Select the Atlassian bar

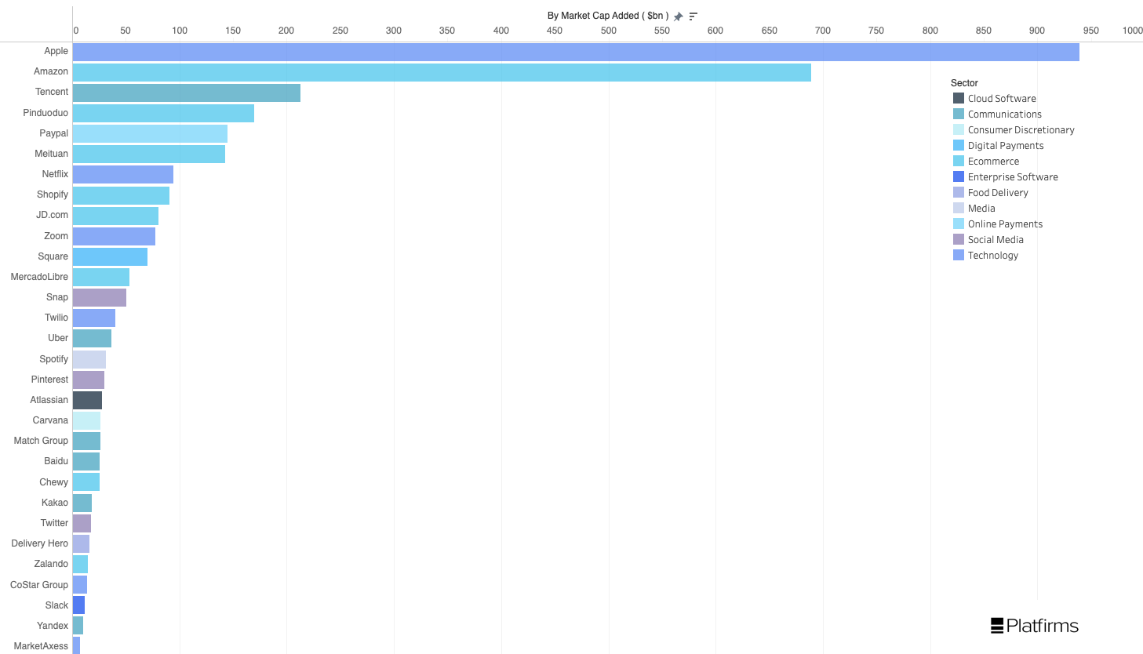[x=87, y=400]
